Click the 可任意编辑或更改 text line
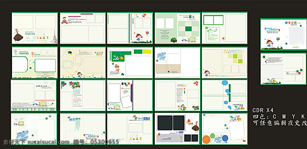307x149 pixels. pos(280,123)
